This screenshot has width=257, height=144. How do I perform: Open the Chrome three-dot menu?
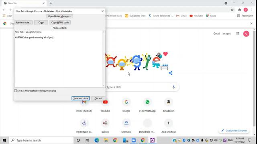(x=252, y=10)
